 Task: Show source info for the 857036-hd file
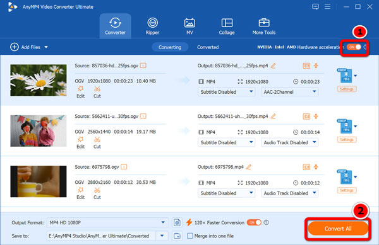click(x=143, y=66)
